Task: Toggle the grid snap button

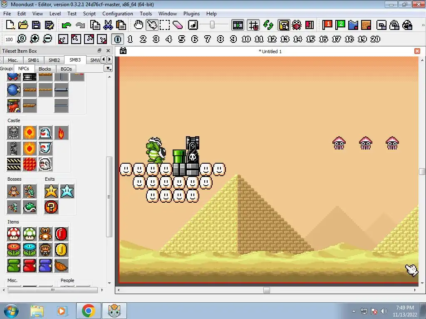Action: coord(253,25)
